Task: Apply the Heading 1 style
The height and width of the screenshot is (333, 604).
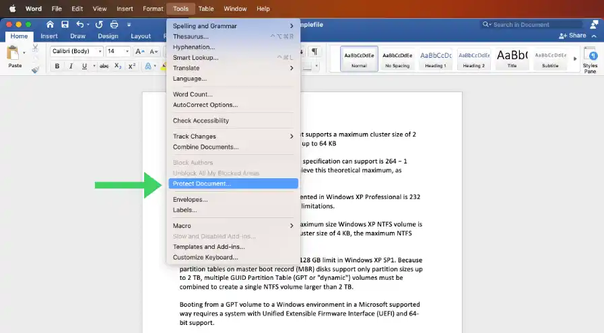Action: tap(436, 59)
